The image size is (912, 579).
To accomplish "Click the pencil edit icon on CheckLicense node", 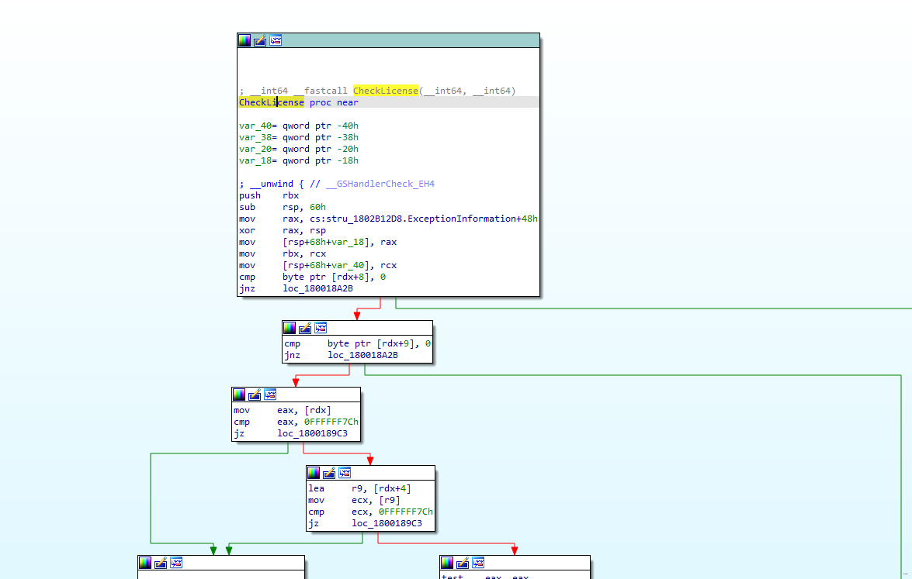I will tap(260, 40).
